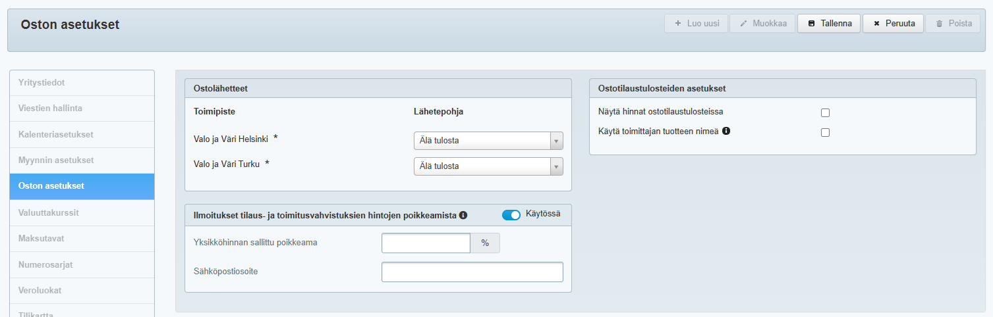Click the Sähköpostiosoite text field
This screenshot has height=317, width=993.
click(x=472, y=272)
